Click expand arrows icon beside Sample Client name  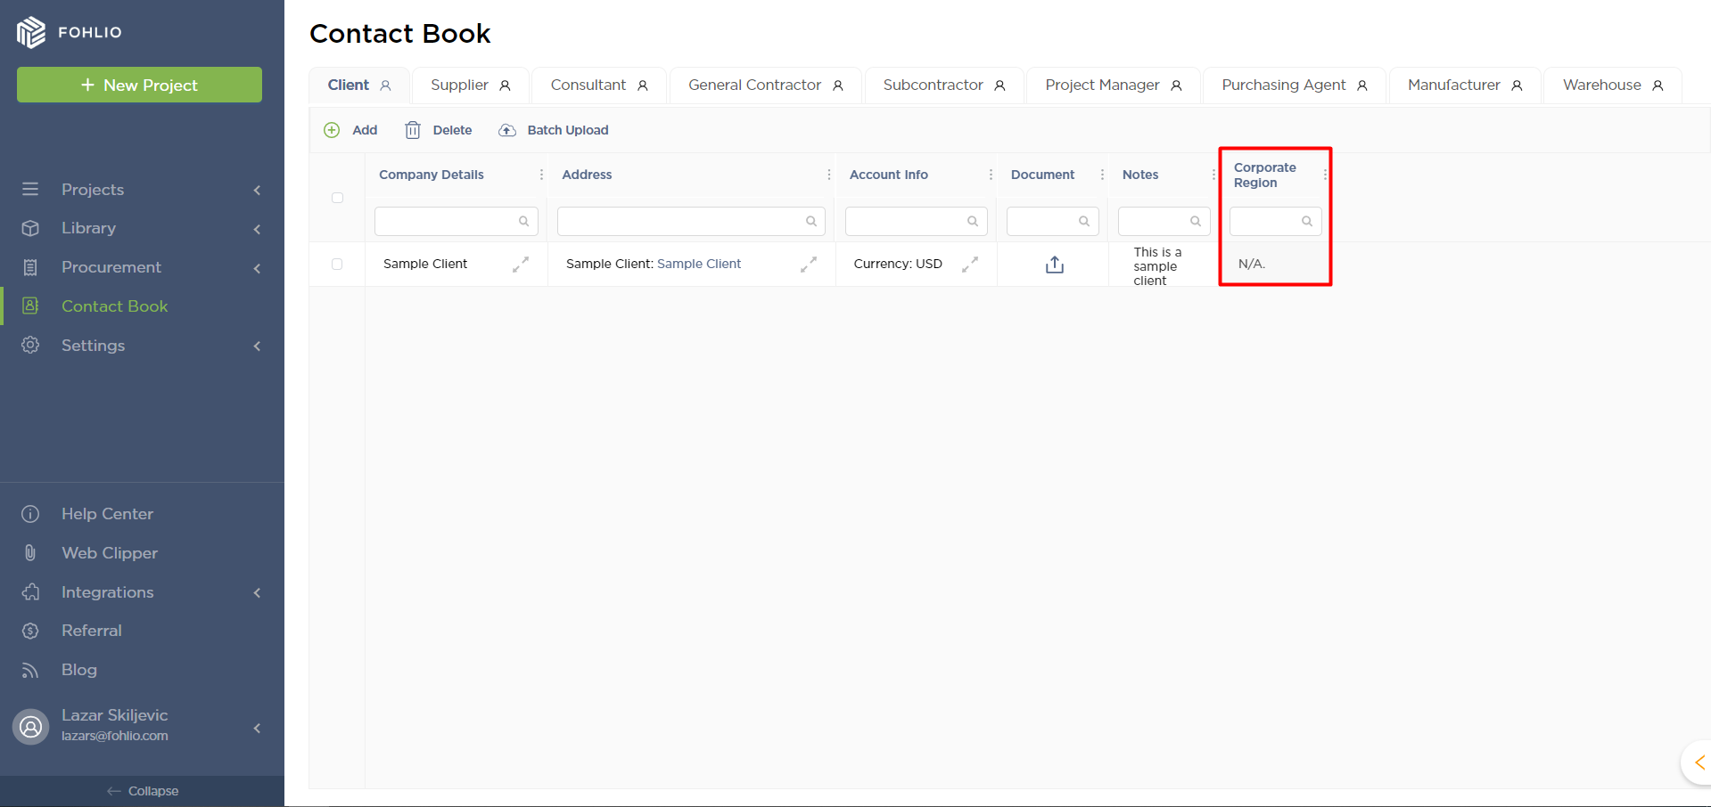click(x=521, y=265)
